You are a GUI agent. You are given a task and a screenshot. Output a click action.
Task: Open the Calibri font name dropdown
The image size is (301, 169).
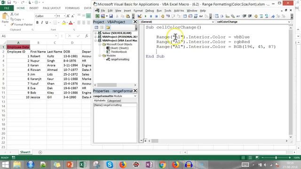[55, 16]
